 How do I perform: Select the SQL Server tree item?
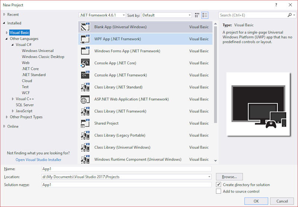(25, 105)
